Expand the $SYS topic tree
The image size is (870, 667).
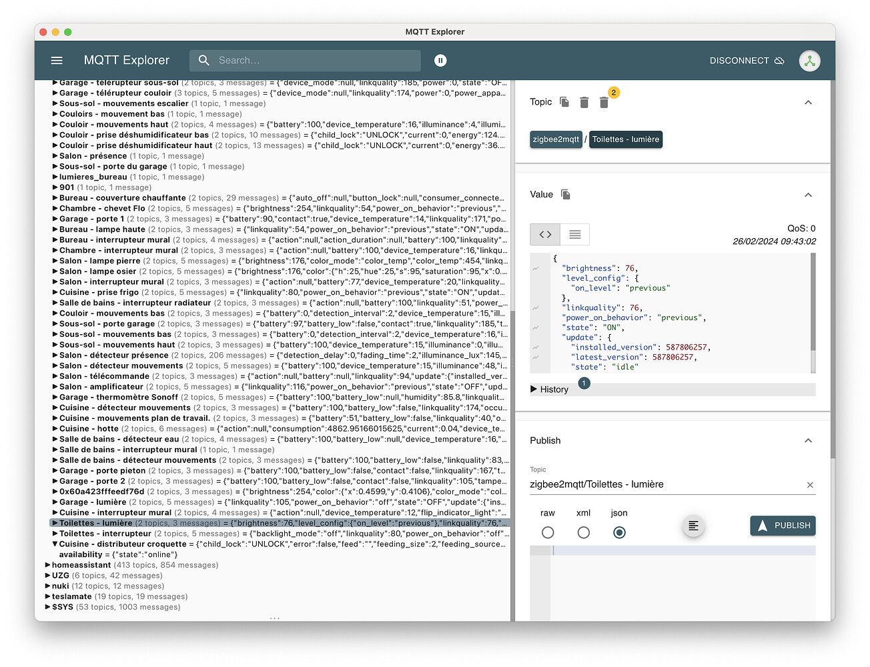tap(48, 607)
